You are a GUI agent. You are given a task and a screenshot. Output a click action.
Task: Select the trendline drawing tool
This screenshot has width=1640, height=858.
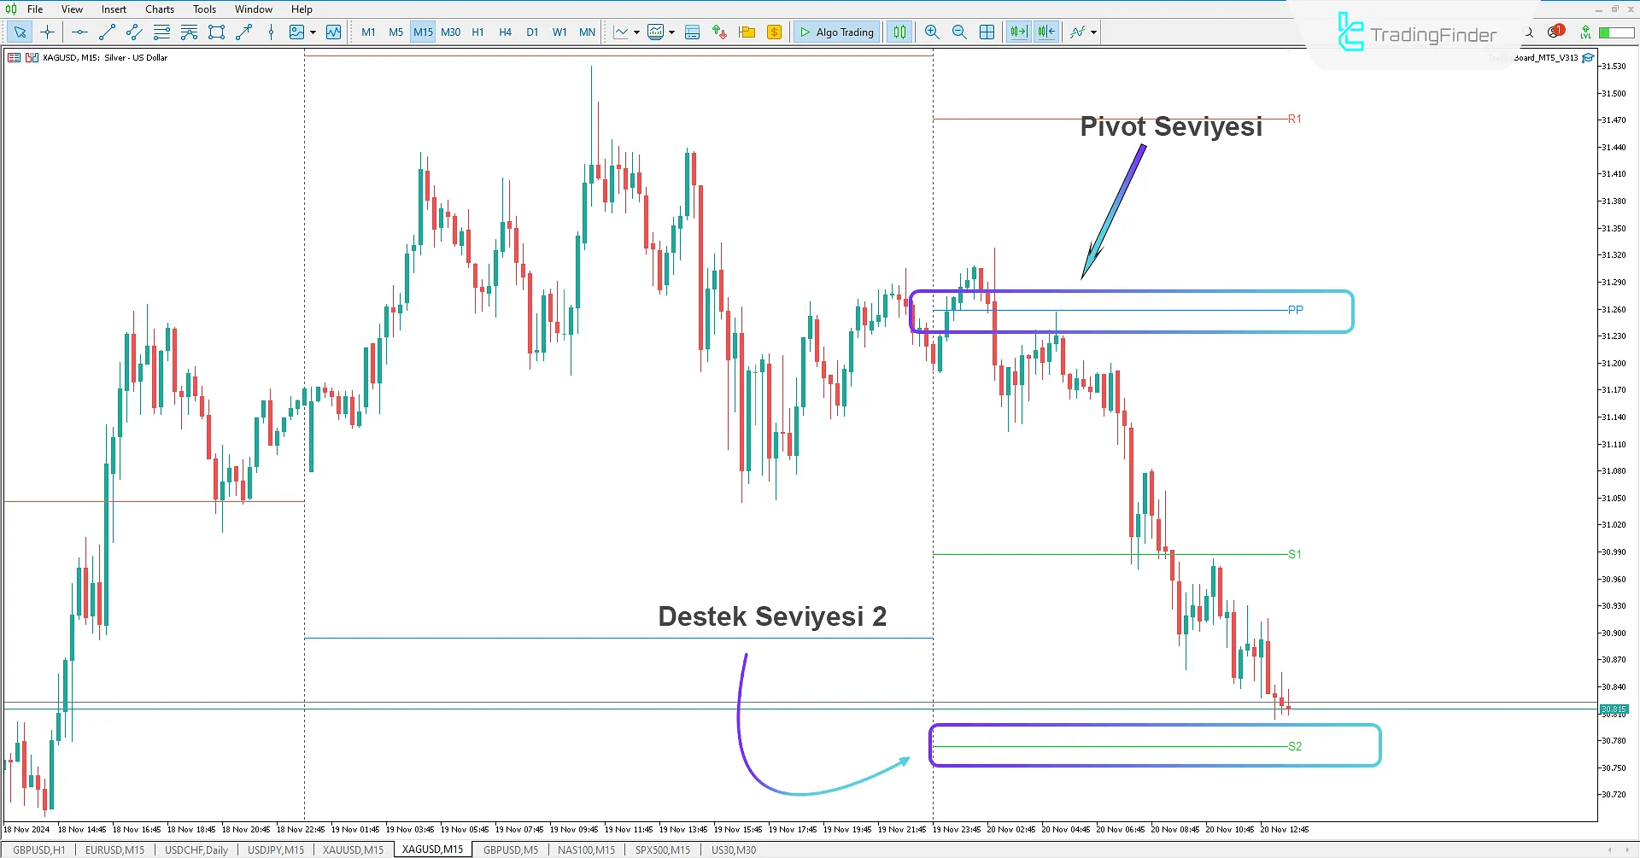pos(107,32)
